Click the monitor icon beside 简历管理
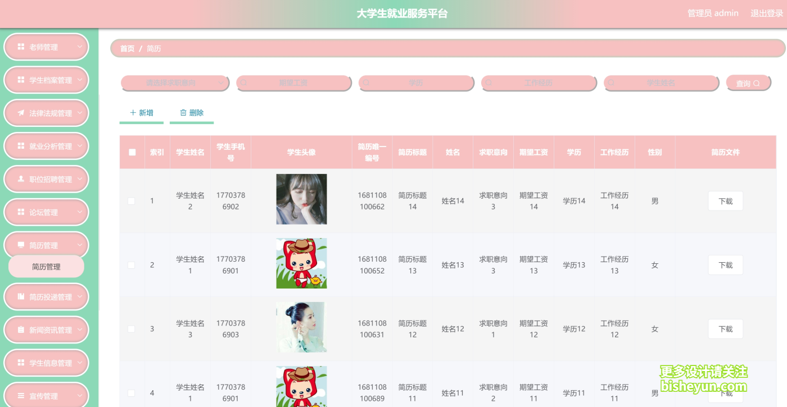Viewport: 787px width, 407px height. 21,245
